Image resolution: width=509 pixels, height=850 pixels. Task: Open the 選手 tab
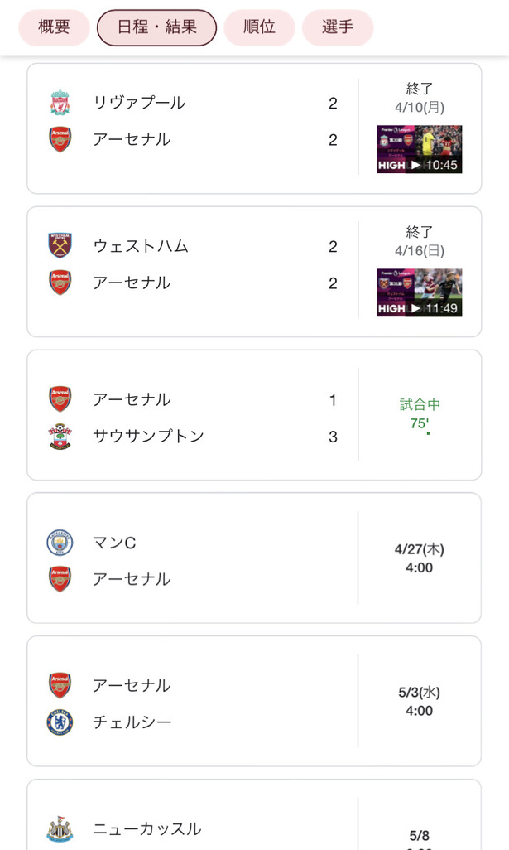tap(338, 27)
